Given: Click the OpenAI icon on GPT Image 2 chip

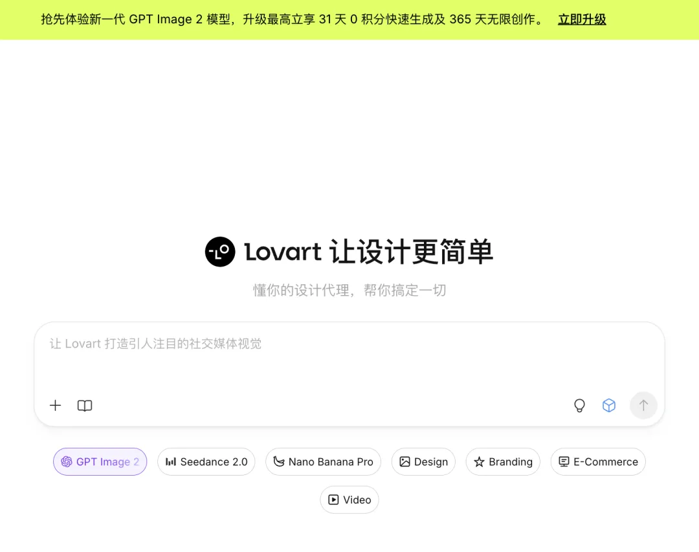Looking at the screenshot, I should [x=67, y=461].
